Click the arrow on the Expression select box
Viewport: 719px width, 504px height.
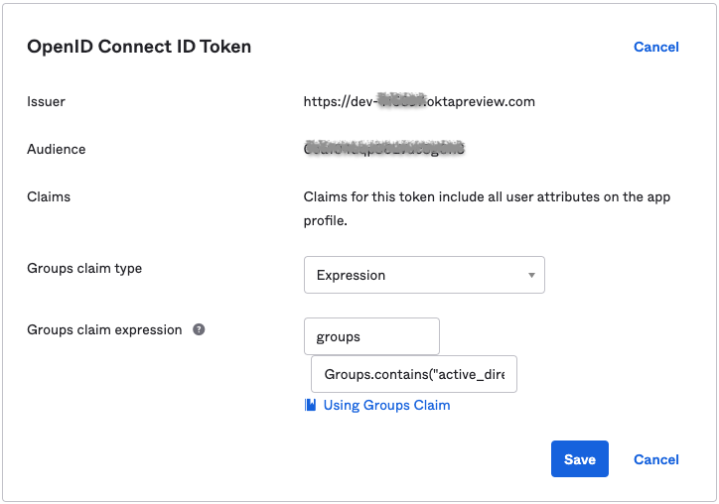point(531,275)
